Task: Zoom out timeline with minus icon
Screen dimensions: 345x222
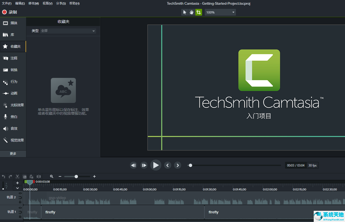Action: coord(60,176)
